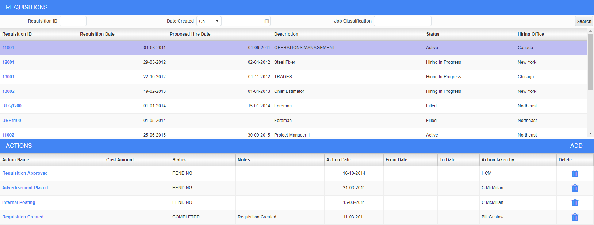Focus the Requisition ID search field
Image resolution: width=594 pixels, height=225 pixels.
click(73, 21)
